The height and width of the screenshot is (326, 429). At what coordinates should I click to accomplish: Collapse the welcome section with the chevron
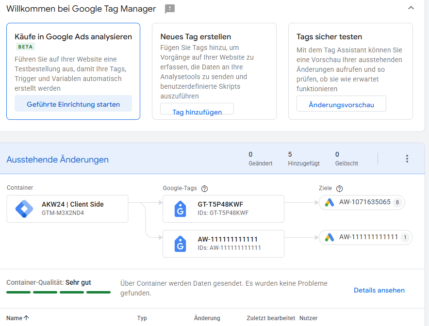coord(411,8)
